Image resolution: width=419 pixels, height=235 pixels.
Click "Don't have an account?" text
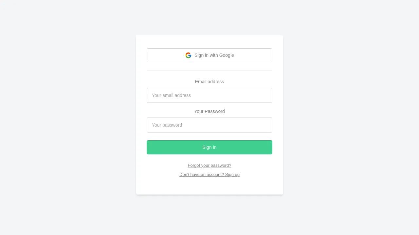(x=202, y=175)
